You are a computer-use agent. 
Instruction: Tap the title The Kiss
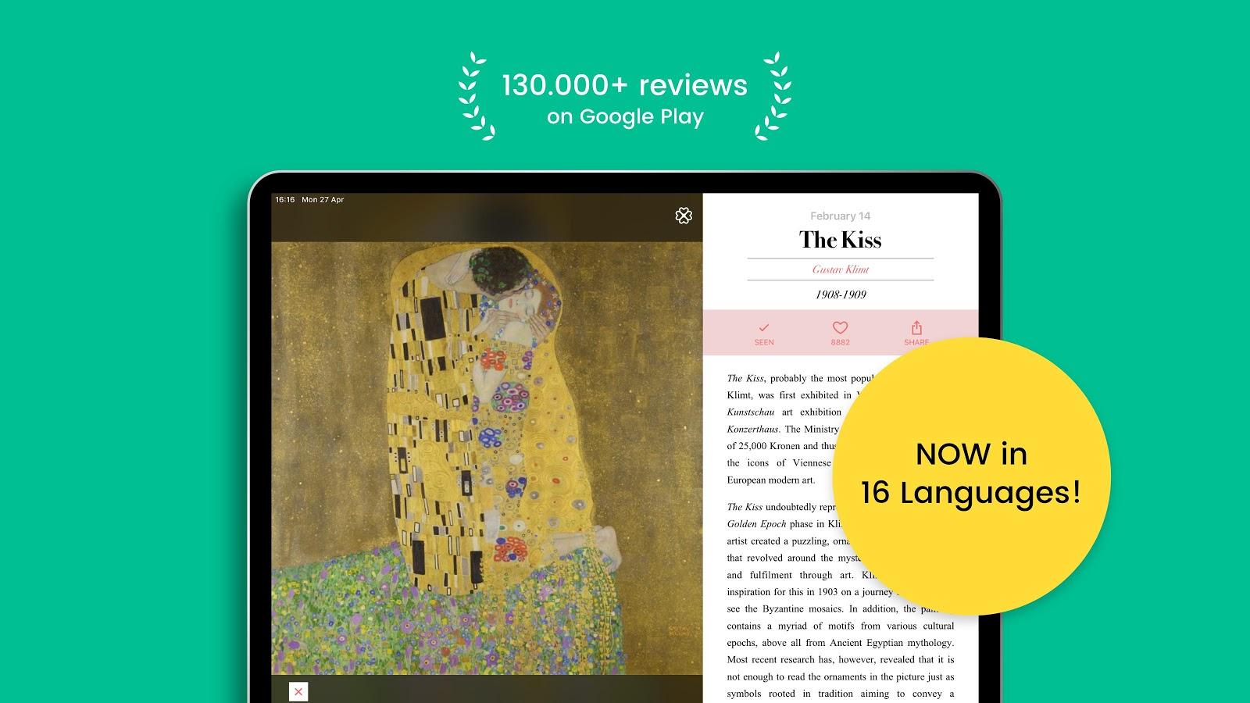840,240
